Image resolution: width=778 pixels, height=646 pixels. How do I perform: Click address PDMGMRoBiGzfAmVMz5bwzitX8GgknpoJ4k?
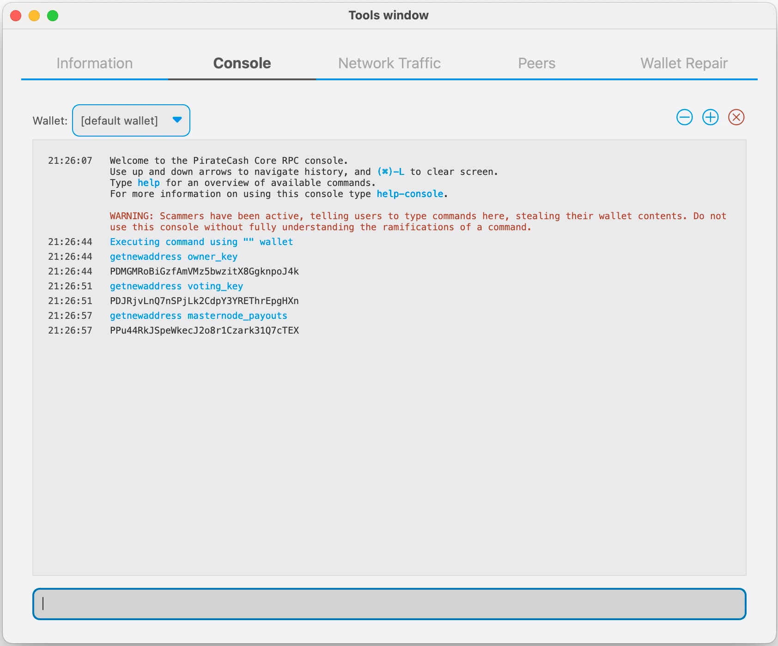coord(204,271)
